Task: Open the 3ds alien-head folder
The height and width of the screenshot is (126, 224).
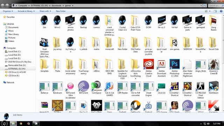Action: tap(44, 20)
